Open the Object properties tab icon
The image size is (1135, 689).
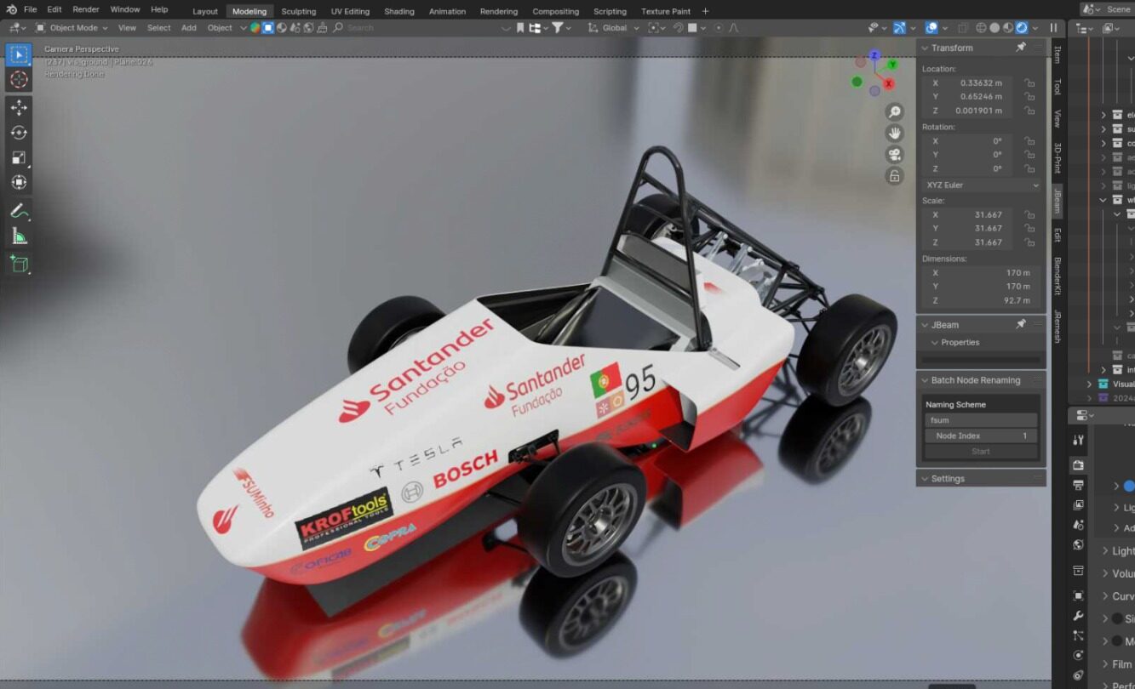pos(1078,595)
